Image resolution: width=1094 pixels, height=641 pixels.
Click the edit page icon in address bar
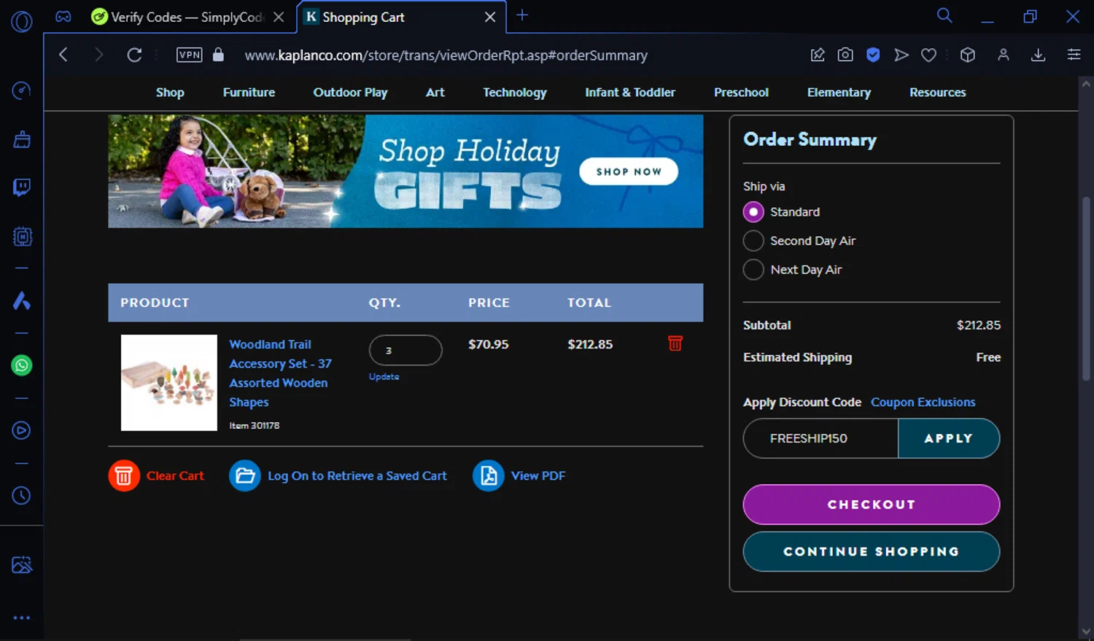tap(818, 55)
